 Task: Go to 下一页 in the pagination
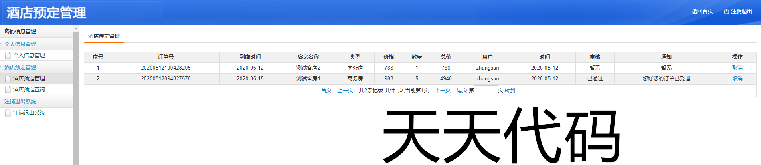[443, 90]
